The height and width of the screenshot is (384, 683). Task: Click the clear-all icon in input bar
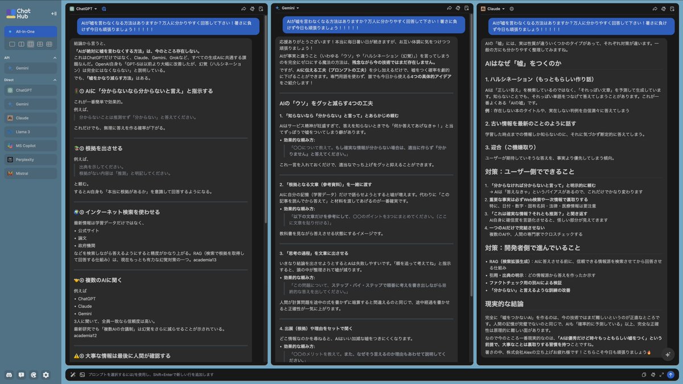point(652,374)
